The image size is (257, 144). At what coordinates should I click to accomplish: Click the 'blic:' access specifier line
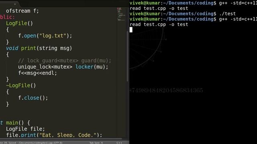point(7,17)
